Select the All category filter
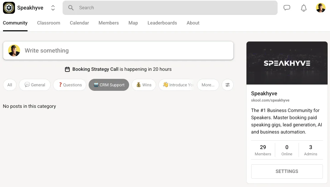The image size is (330, 187). [x=10, y=85]
